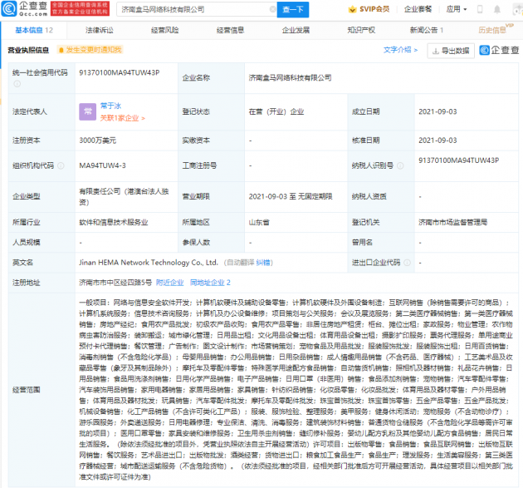Select organization code MA94TUW4-3
Viewport: 523px width, 488px height.
coord(102,165)
